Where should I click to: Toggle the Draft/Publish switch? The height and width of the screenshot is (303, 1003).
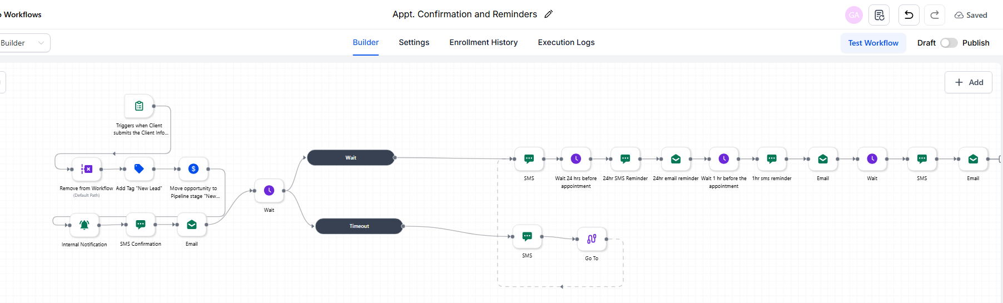tap(949, 43)
